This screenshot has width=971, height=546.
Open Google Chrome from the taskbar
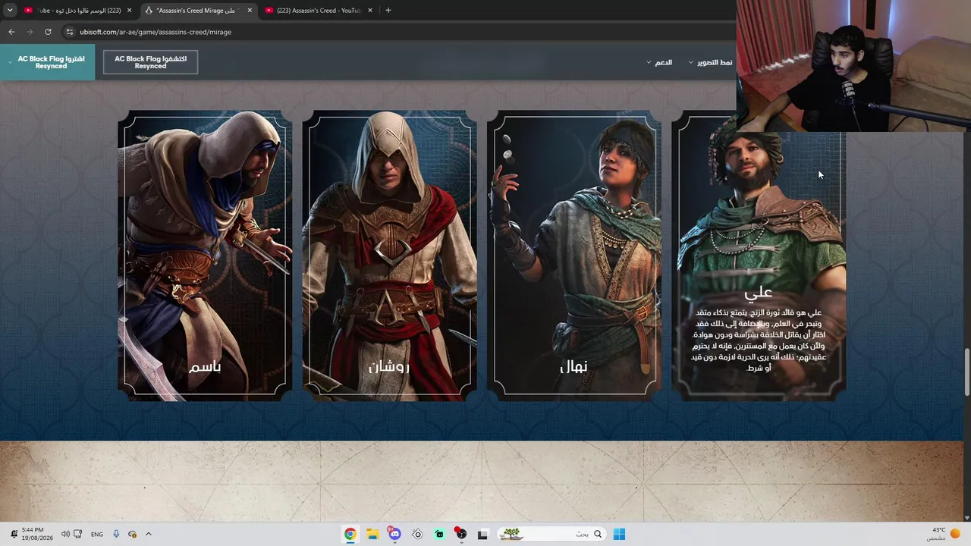tap(350, 534)
